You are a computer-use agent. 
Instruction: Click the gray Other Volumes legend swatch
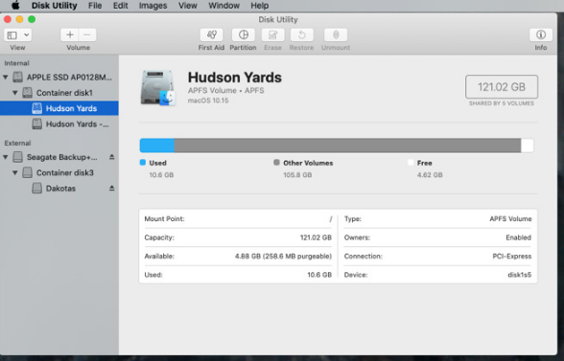[276, 163]
